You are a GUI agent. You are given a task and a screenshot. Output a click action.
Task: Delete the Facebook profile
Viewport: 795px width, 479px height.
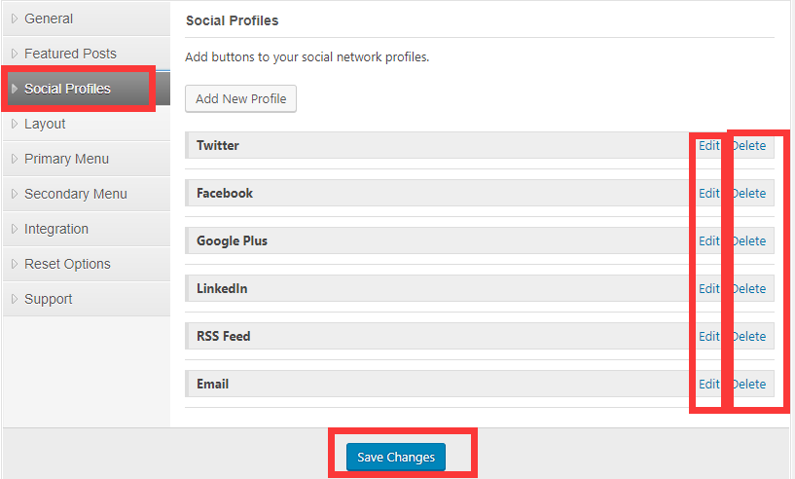(x=749, y=194)
